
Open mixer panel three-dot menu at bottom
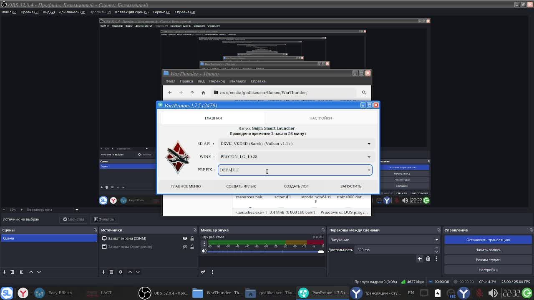(x=212, y=272)
